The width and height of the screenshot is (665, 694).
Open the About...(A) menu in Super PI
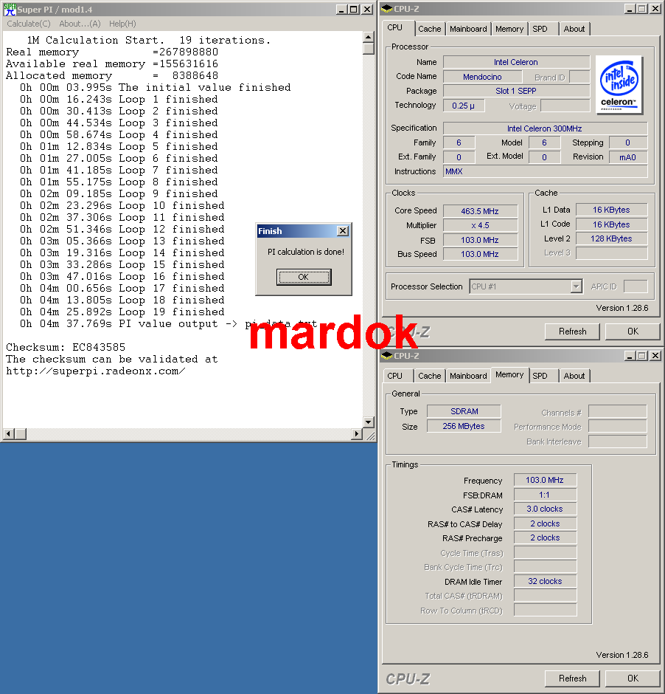80,24
